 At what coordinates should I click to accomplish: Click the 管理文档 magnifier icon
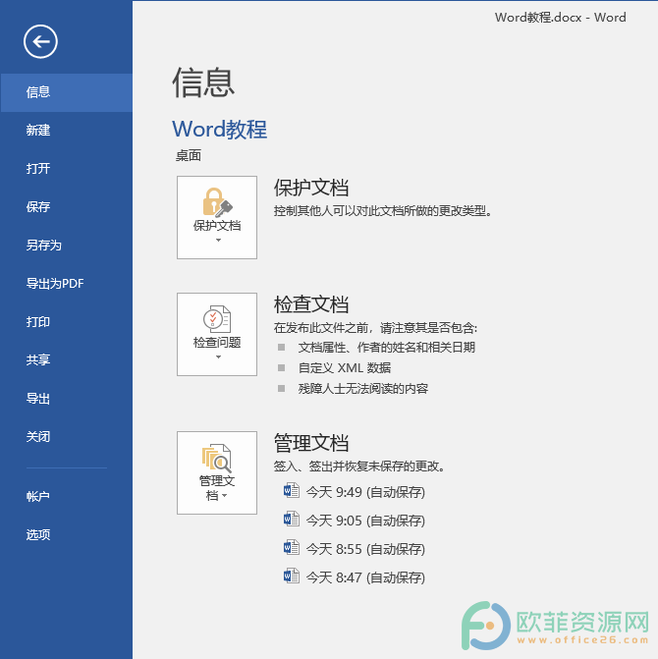217,458
